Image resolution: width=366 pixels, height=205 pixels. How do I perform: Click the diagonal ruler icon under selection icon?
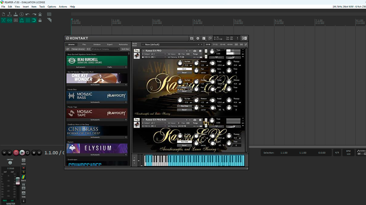click(x=49, y=20)
